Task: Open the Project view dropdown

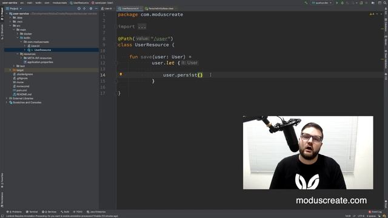Action: (x=14, y=8)
